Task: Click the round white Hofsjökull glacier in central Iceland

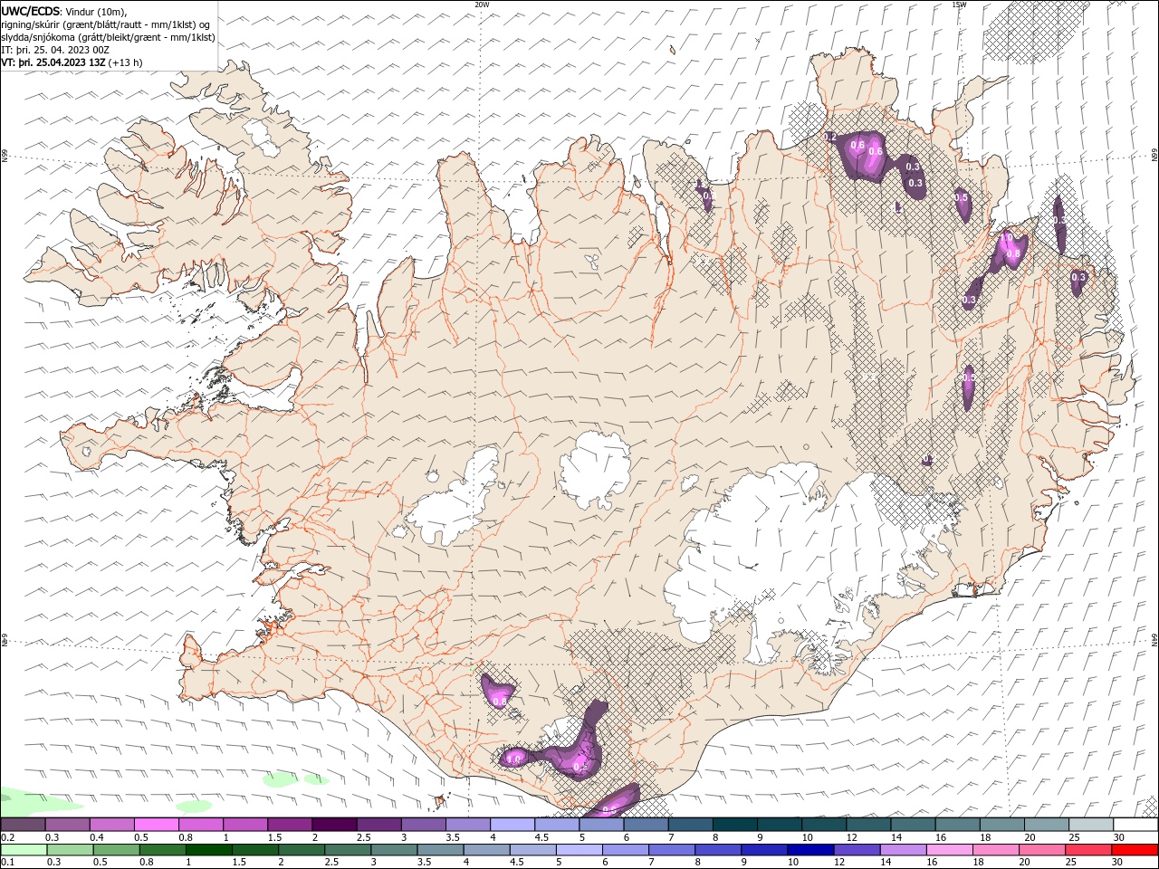Action: click(595, 469)
